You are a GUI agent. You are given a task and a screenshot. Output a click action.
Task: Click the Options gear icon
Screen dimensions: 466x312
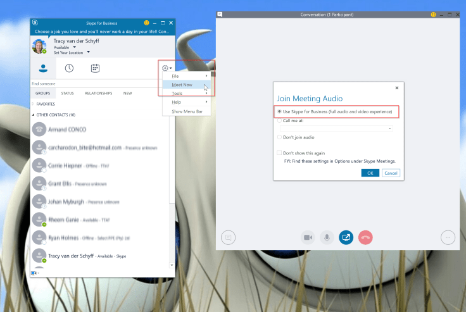click(x=165, y=68)
